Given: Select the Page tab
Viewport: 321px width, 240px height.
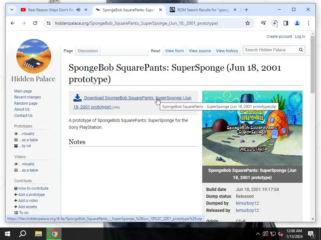Looking at the screenshot, I should 68,51.
